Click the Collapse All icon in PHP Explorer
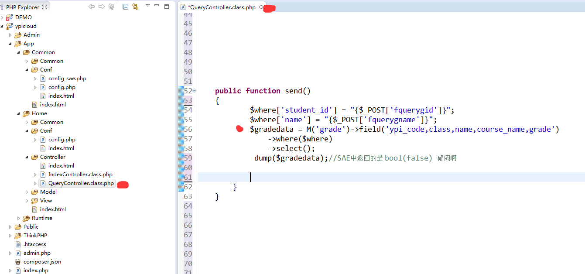585x274 pixels. point(125,7)
